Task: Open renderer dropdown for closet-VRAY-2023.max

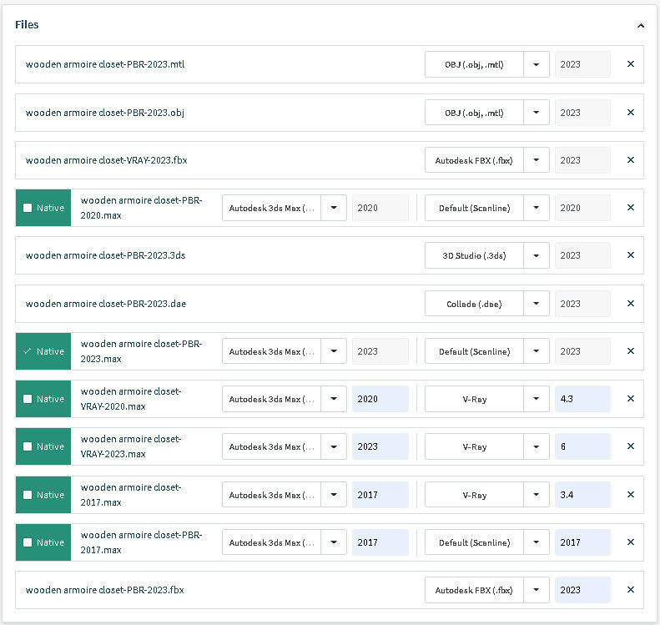Action: tap(537, 446)
